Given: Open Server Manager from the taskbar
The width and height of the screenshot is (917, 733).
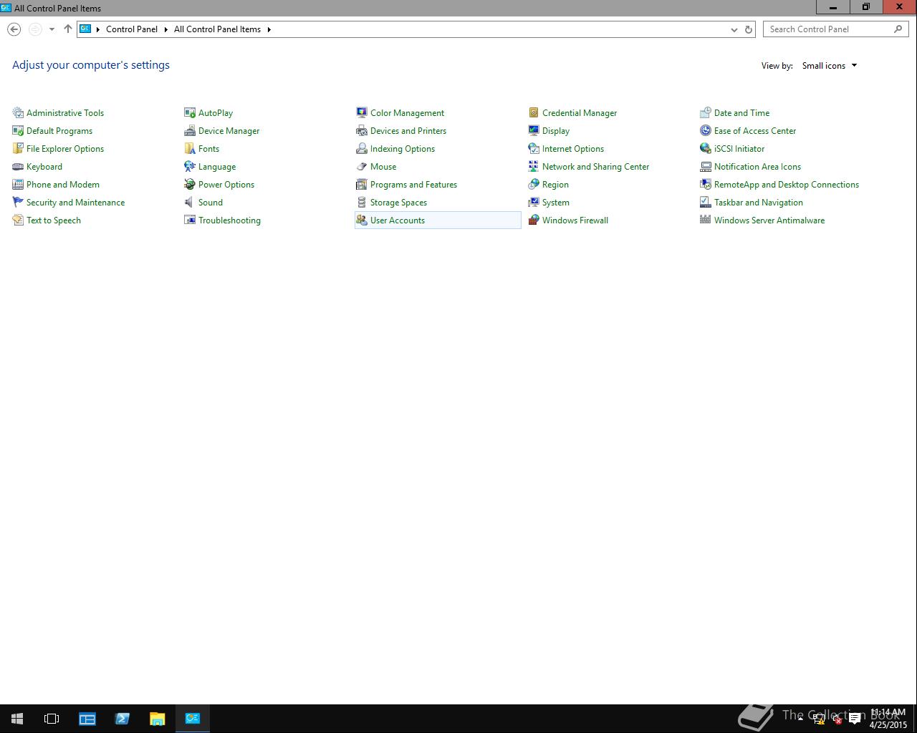Looking at the screenshot, I should [x=87, y=719].
